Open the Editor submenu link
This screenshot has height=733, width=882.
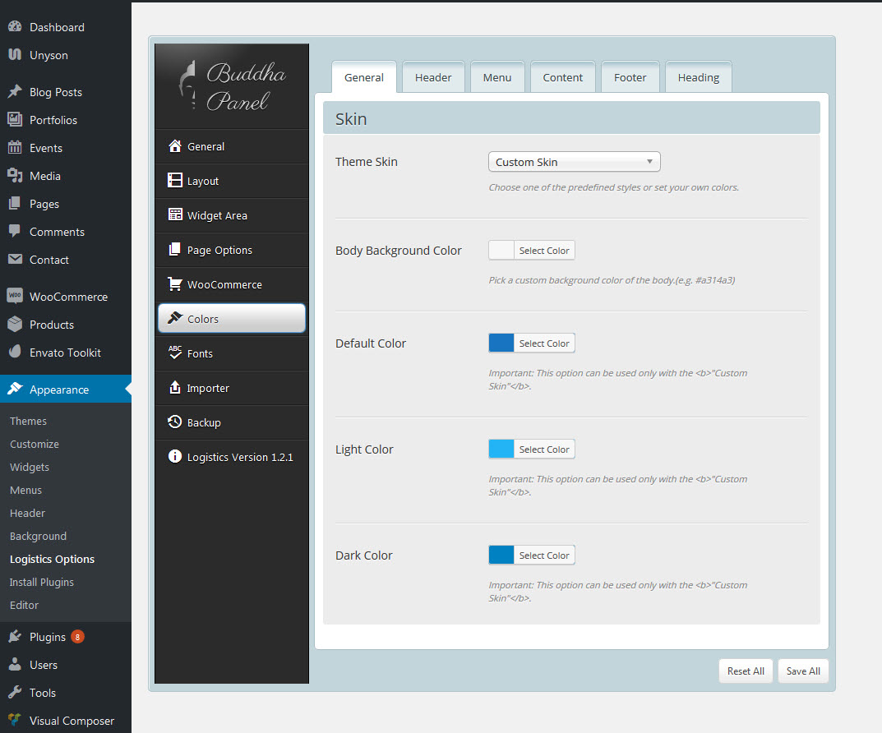pos(24,606)
